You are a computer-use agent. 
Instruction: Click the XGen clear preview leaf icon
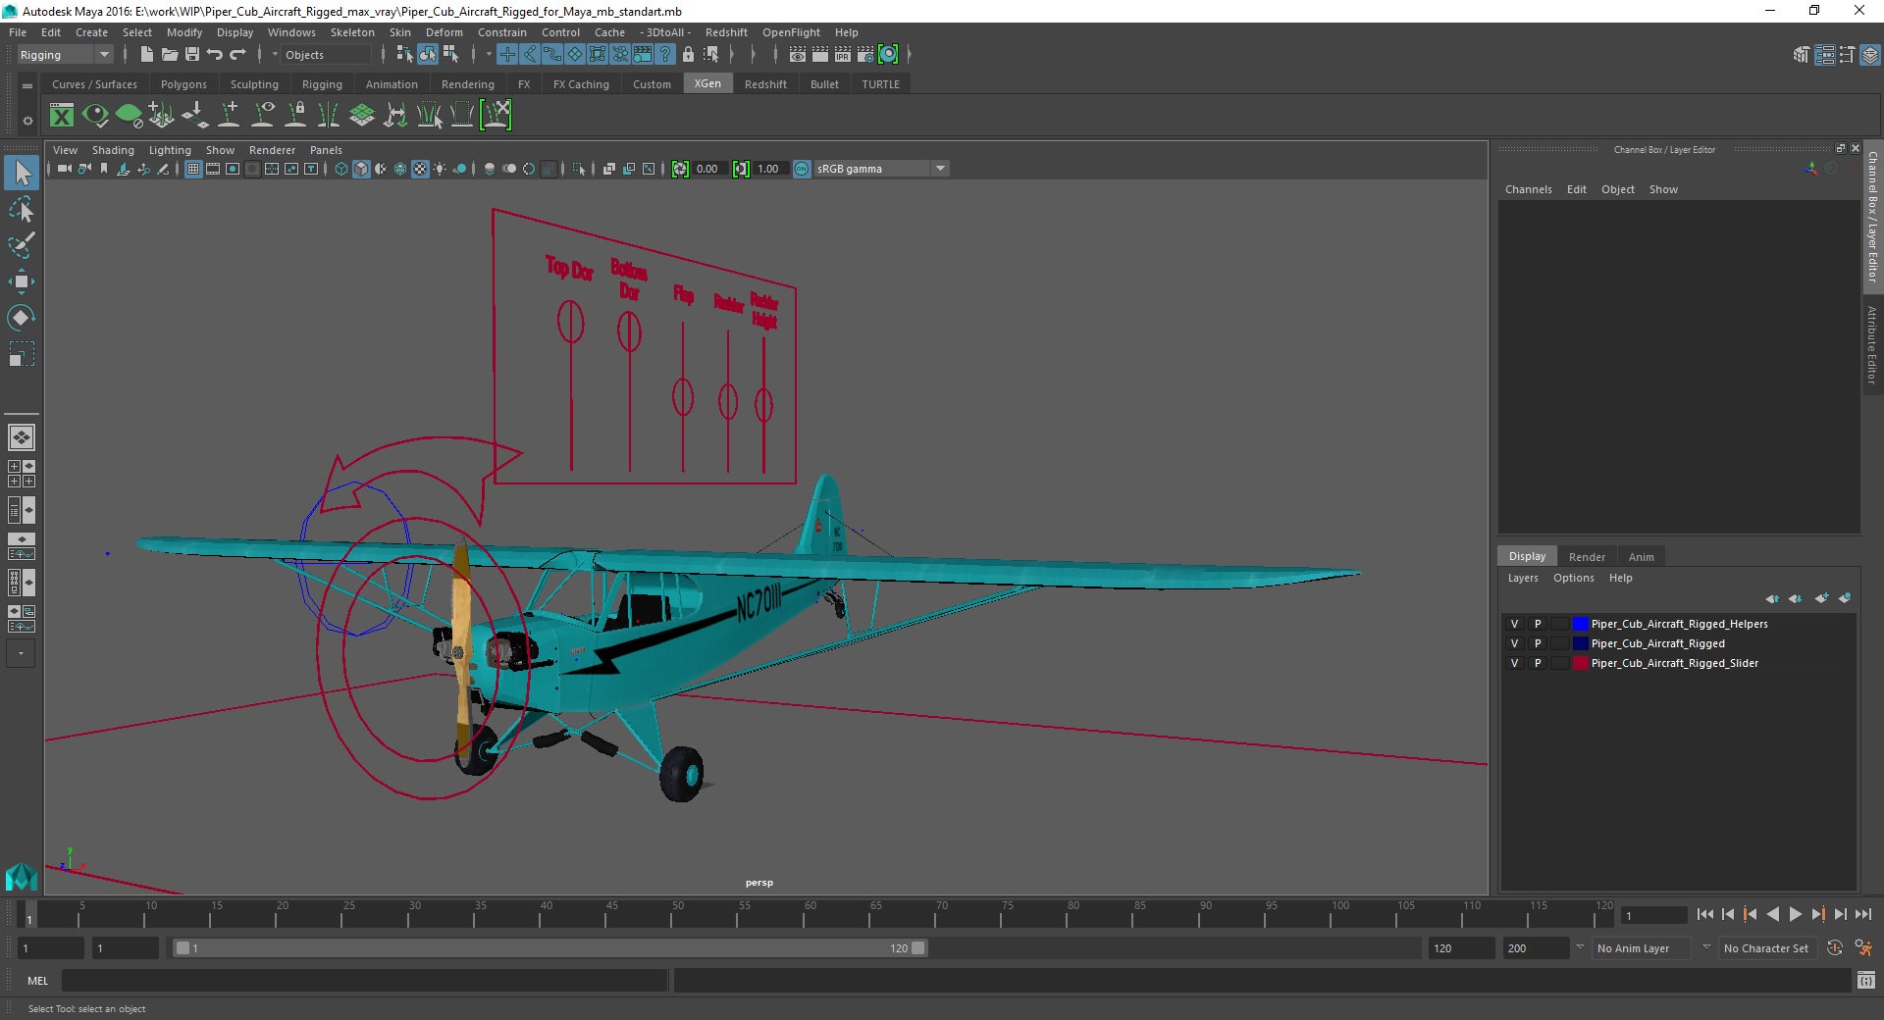[129, 116]
